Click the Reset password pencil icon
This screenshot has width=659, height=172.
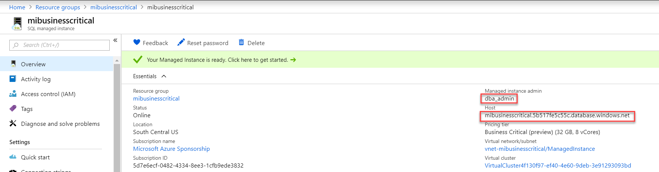pos(181,42)
